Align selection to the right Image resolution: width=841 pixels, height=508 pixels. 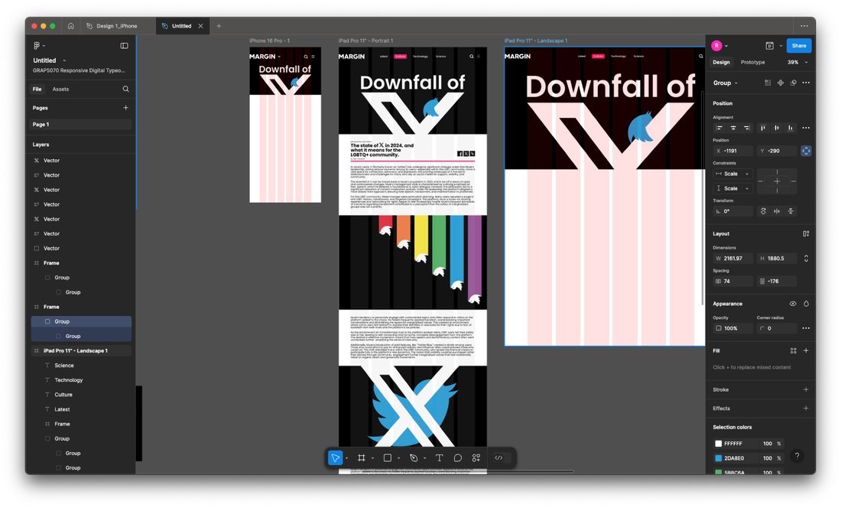coord(746,128)
